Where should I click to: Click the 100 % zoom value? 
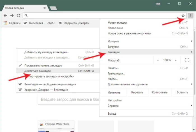(167, 60)
